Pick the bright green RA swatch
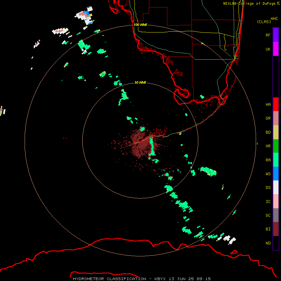This screenshot has height=281, width=281. click(x=276, y=160)
